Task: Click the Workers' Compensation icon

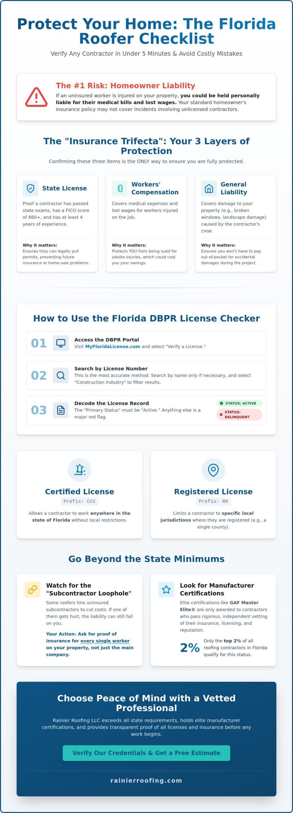Action: coord(120,188)
